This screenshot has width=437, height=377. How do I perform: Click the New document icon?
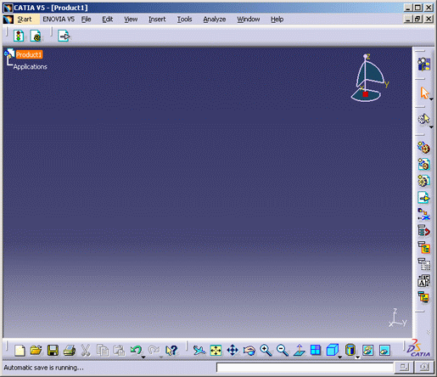20,351
